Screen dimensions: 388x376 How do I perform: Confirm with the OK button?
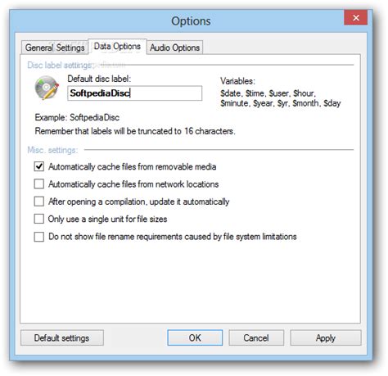pos(195,338)
